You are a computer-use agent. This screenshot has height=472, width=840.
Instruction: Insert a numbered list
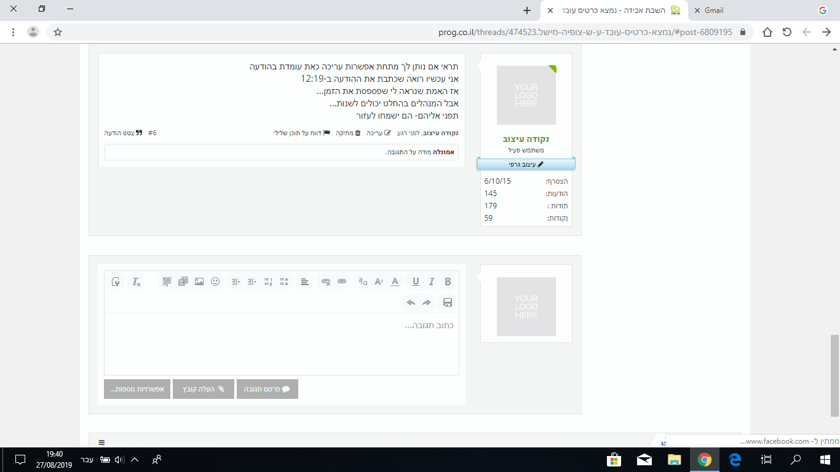coord(268,281)
